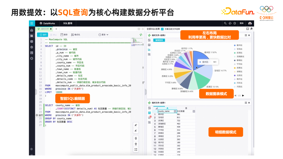Screen dimensions: 283x159
Task: Click the SQL icon in left sidebar
Action: pyautogui.click(x=32, y=36)
